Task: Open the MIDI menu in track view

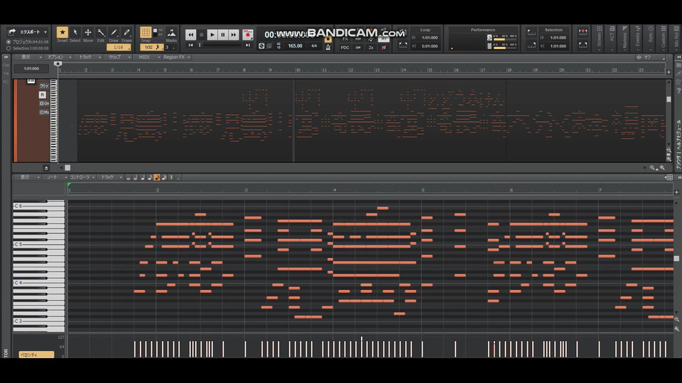Action: tap(144, 57)
